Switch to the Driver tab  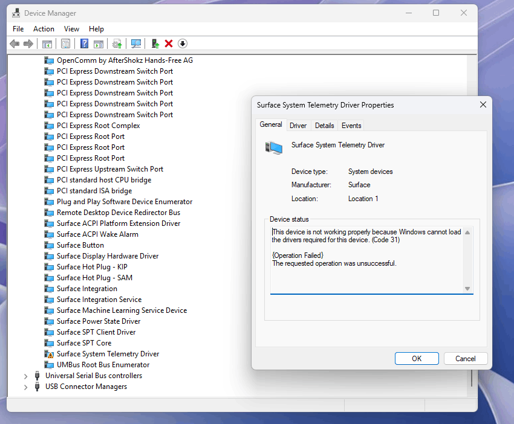coord(298,126)
